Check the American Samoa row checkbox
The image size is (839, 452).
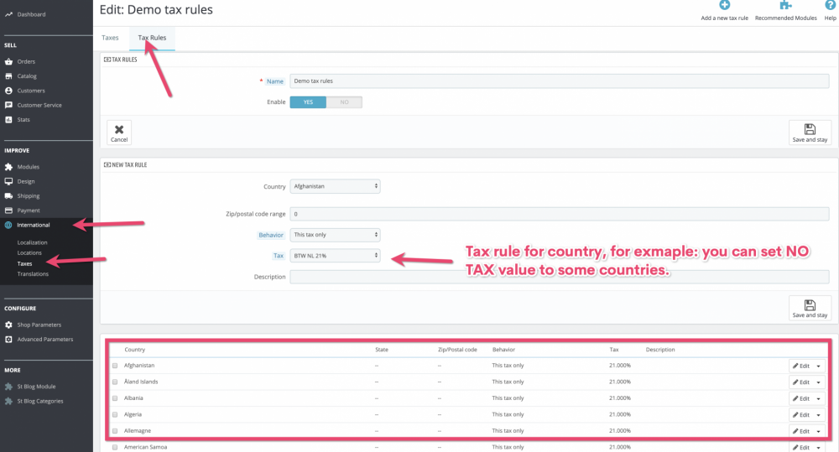[115, 447]
